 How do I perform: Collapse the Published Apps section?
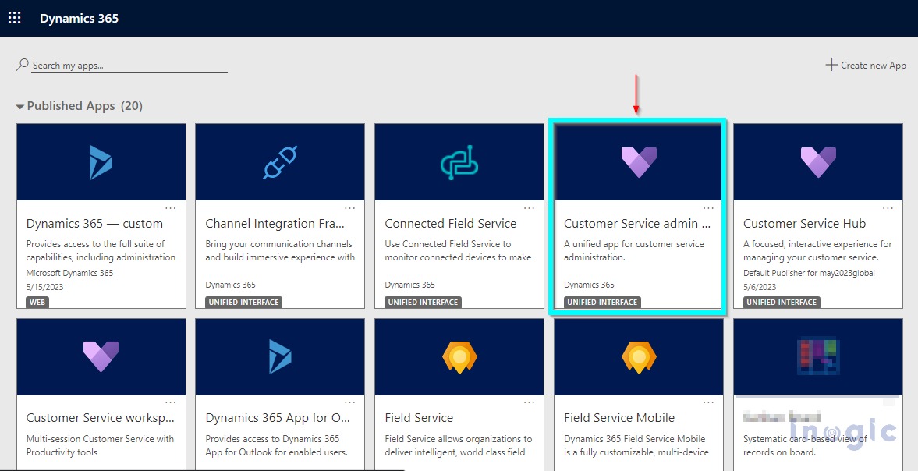click(20, 106)
